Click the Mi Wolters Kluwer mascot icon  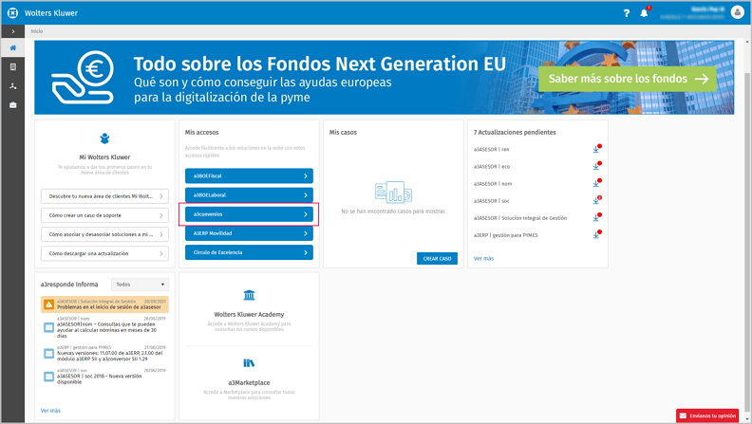pos(104,138)
